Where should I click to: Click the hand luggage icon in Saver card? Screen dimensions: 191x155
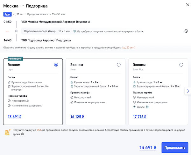[72, 82]
